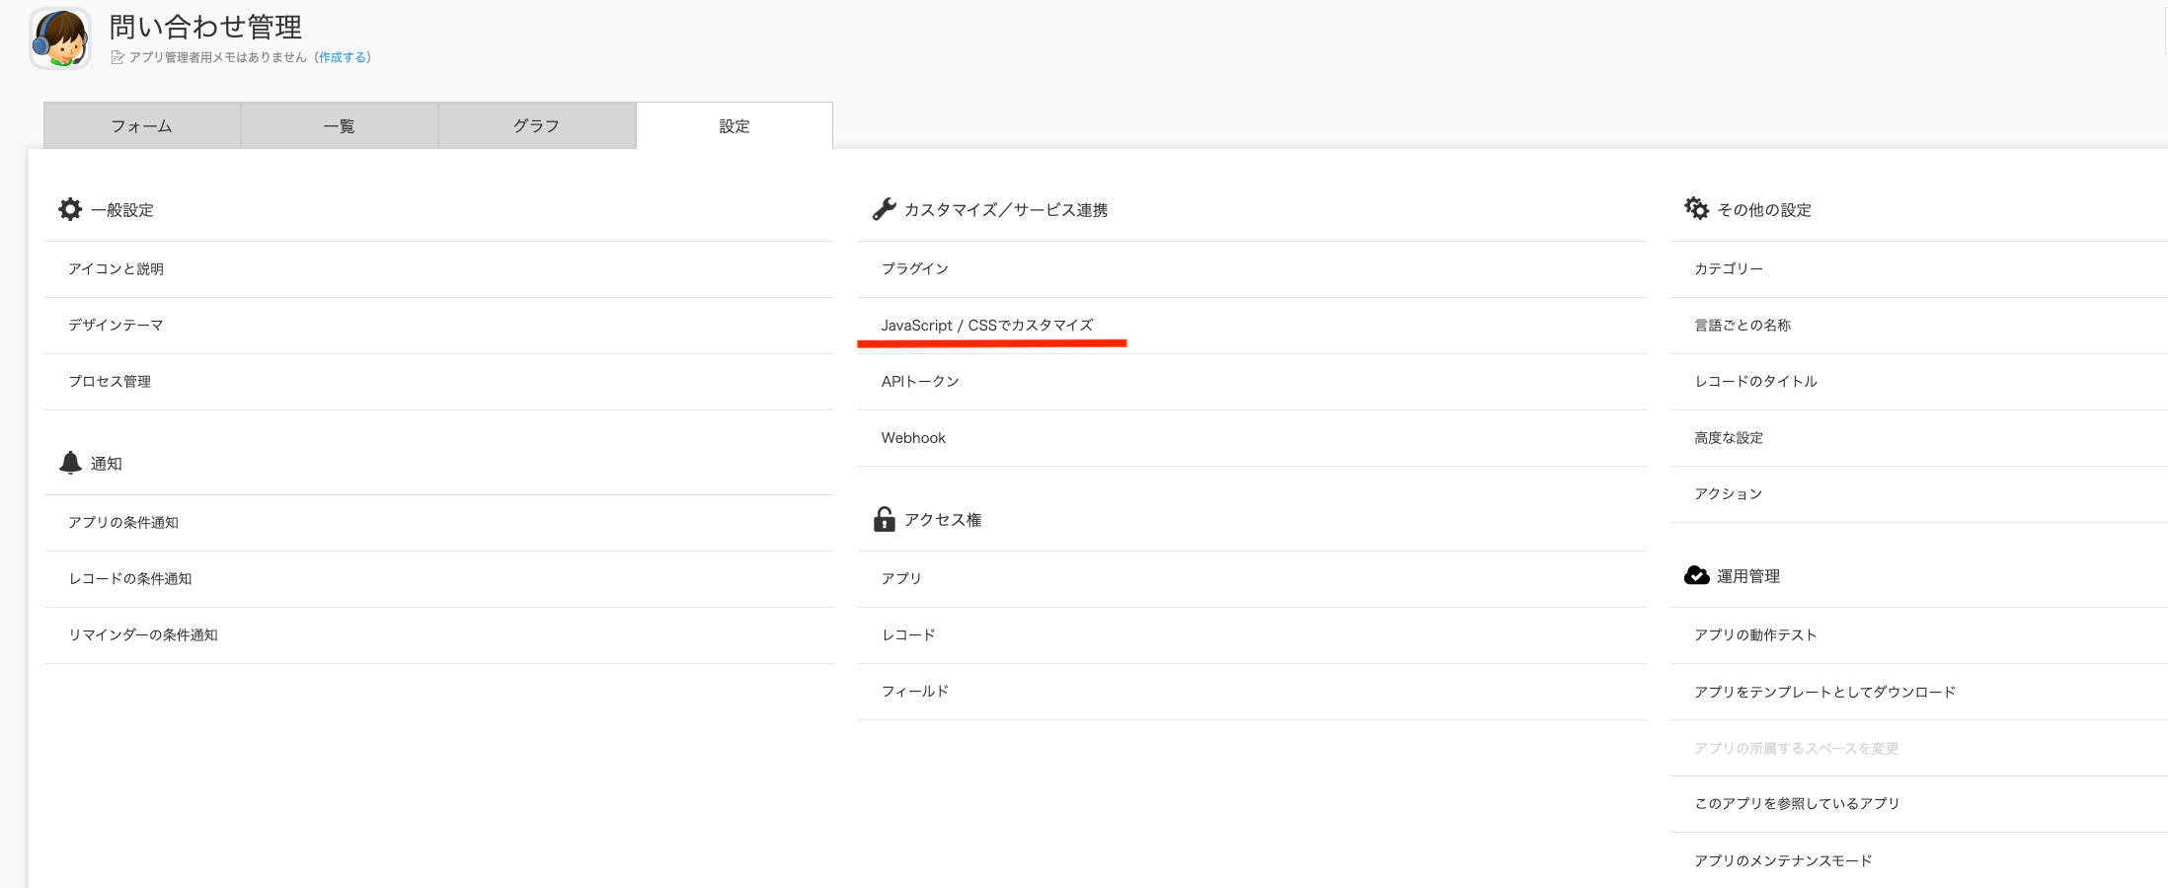Click the padlock icon beside アクセス権
This screenshot has width=2168, height=888.
(x=884, y=519)
